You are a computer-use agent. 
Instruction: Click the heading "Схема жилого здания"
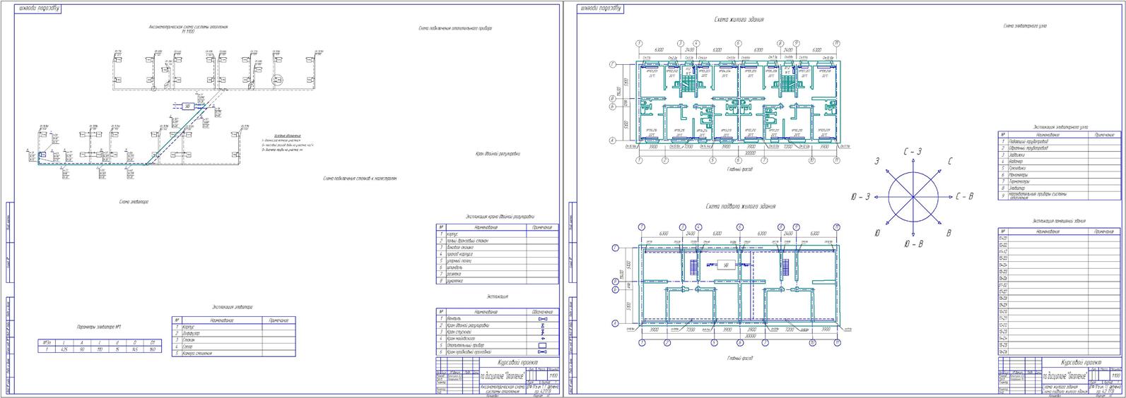click(739, 19)
